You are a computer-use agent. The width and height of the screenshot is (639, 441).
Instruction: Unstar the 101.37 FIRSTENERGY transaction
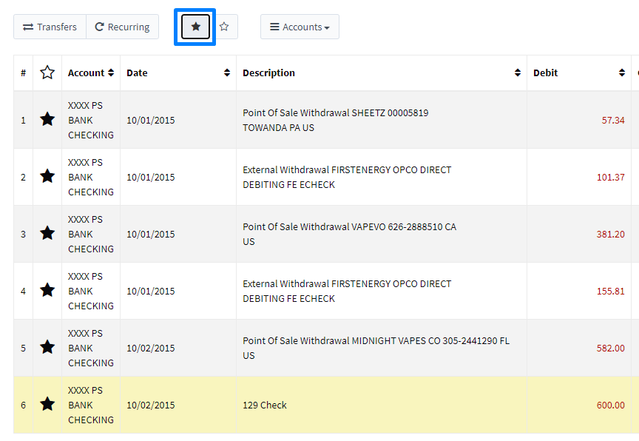(x=47, y=177)
